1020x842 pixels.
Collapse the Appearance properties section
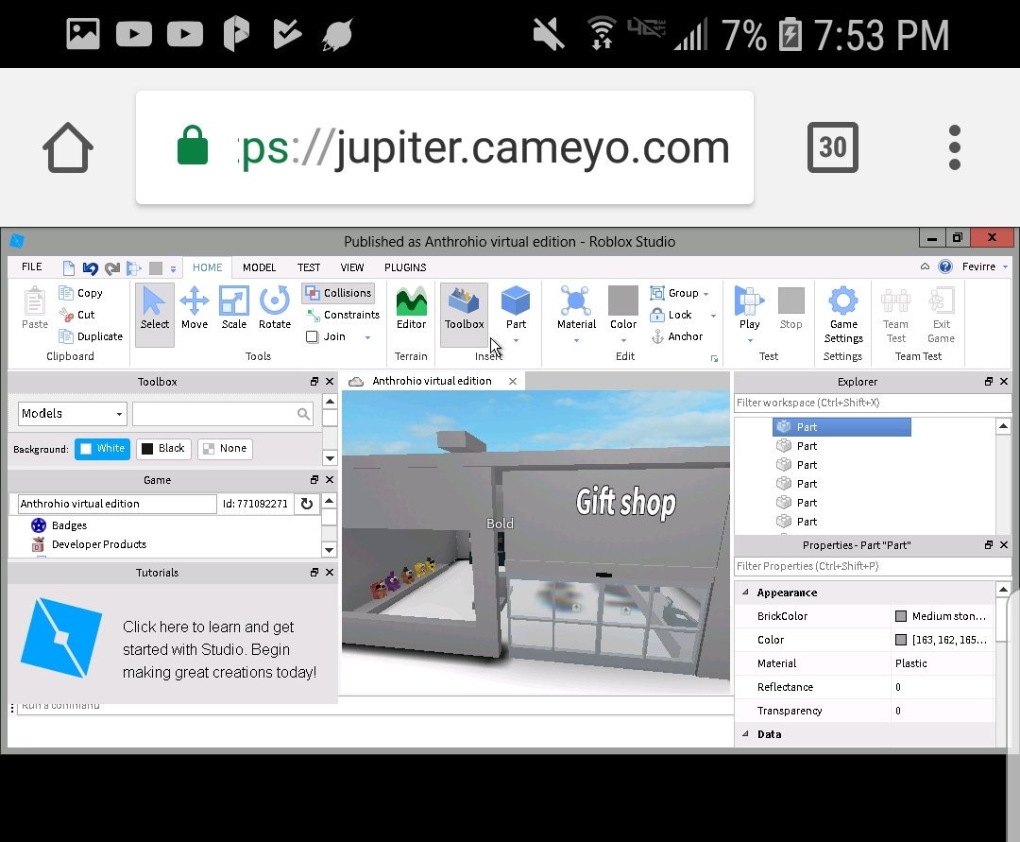745,593
